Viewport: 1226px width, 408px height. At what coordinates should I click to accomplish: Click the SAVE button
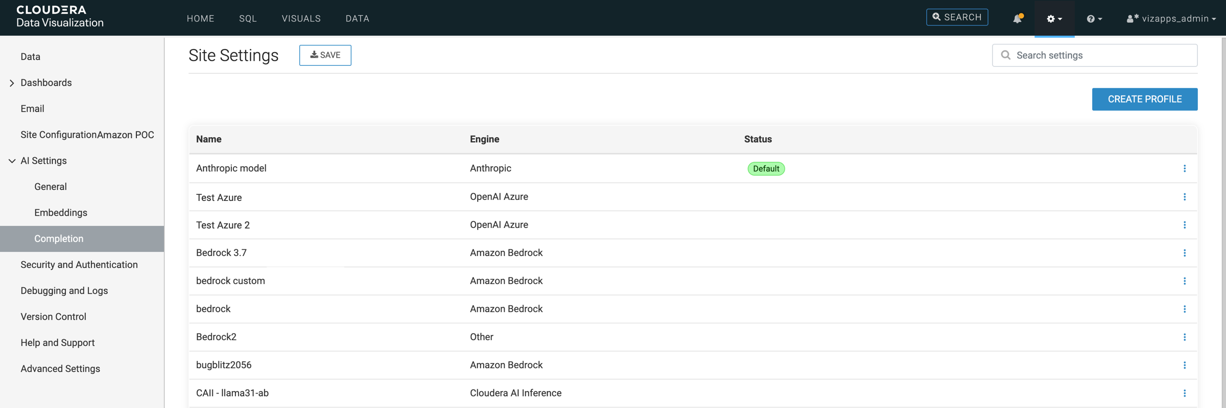point(325,55)
